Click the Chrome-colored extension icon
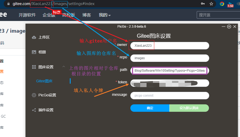The image size is (240, 137). pos(222,4)
